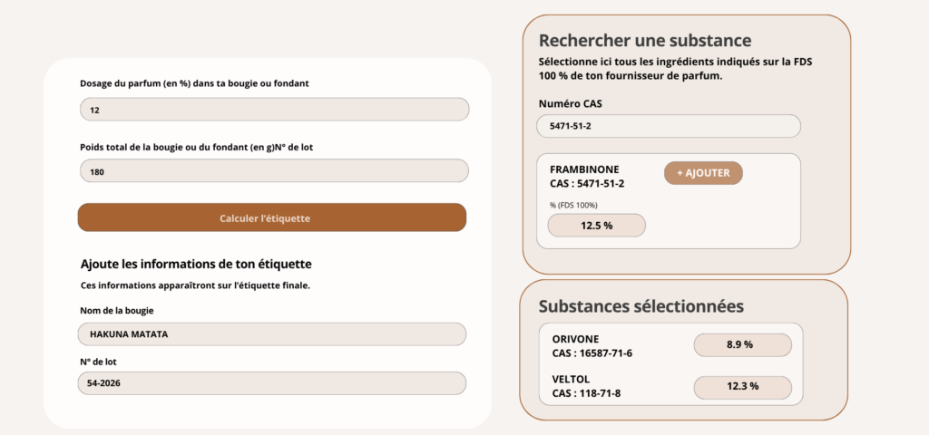The width and height of the screenshot is (929, 435).
Task: Edit the candle name field HAKUNA MATATA
Action: click(271, 334)
